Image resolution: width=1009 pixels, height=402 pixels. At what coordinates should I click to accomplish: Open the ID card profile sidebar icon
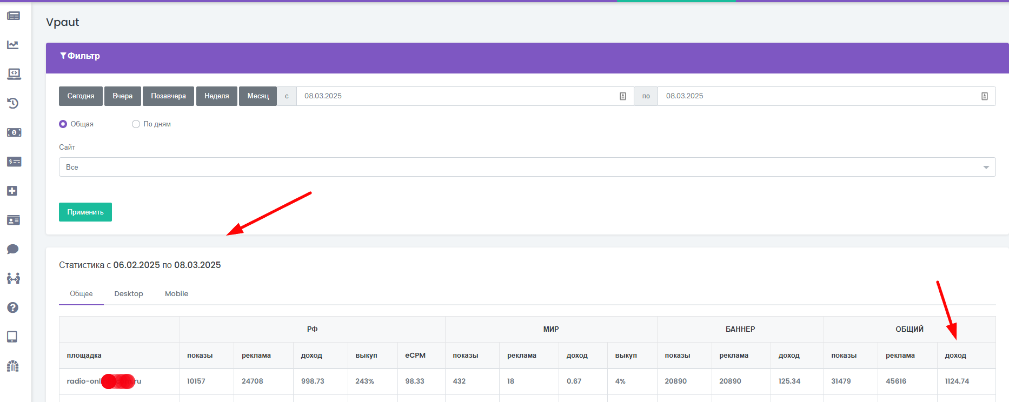tap(14, 220)
